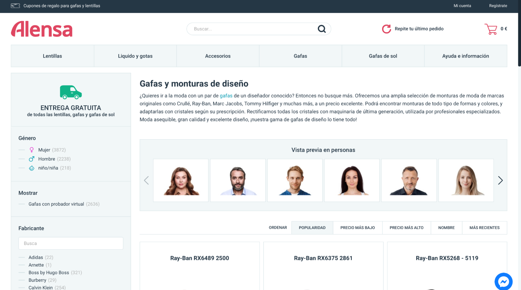Click the cart total 0 €
Screen dimensions: 521x290
(504, 29)
